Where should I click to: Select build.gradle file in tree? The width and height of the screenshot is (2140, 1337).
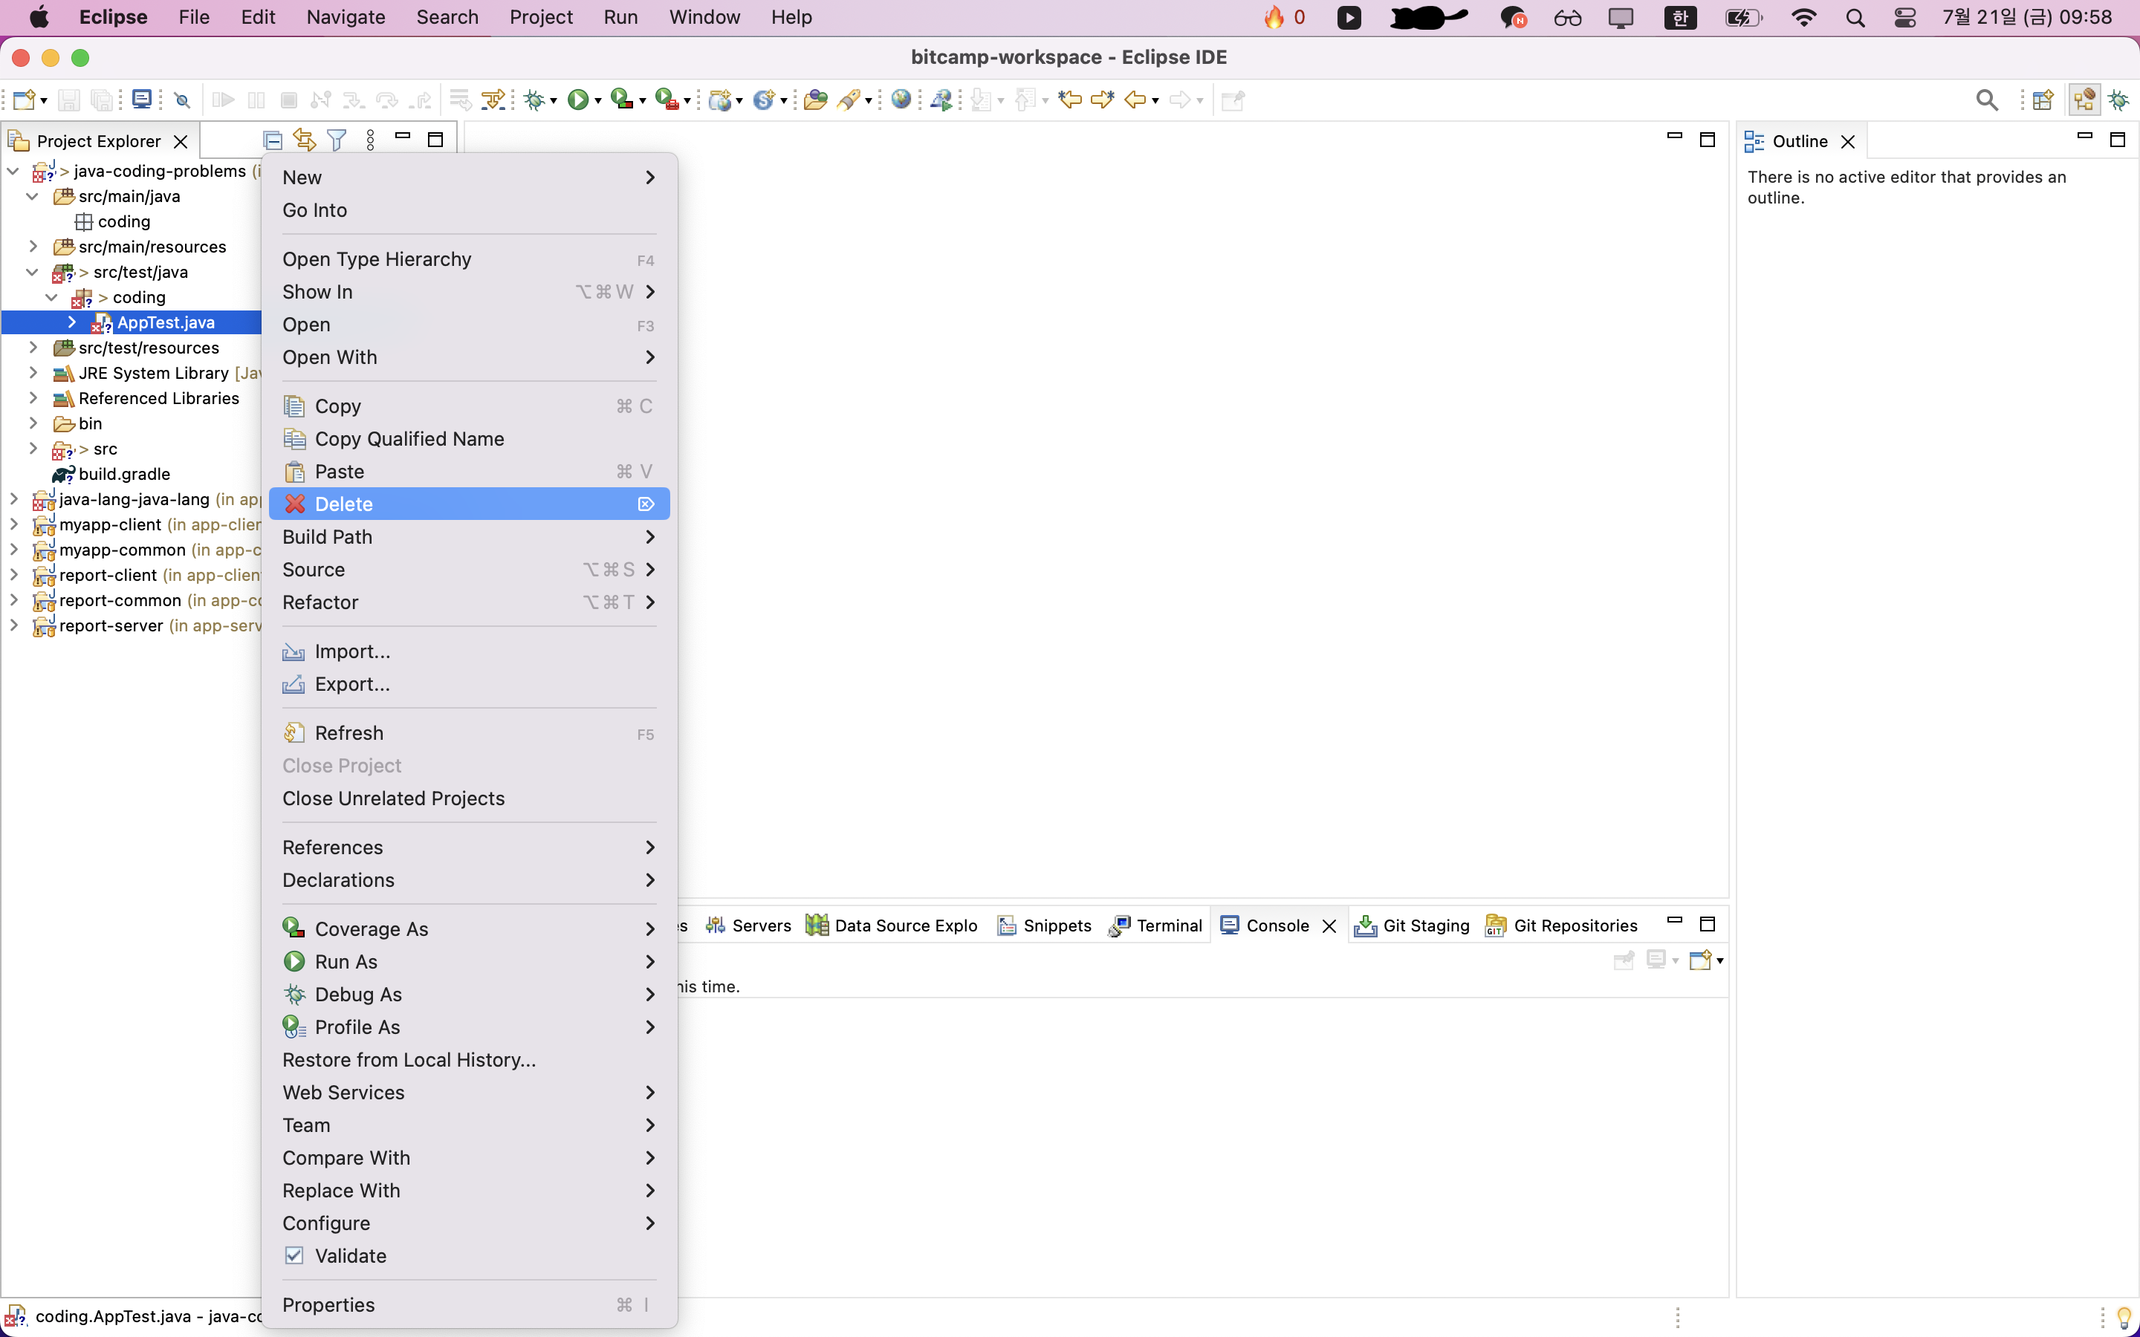[124, 474]
